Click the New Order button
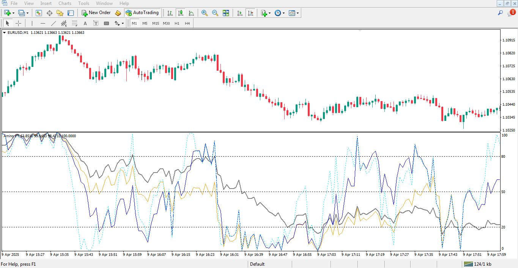This screenshot has height=268, width=518. pyautogui.click(x=96, y=13)
